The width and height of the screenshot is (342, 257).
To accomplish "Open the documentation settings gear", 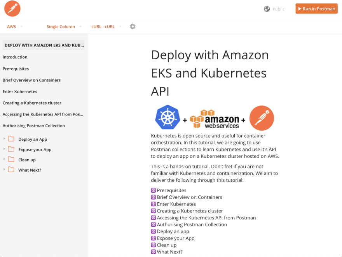I will click(x=133, y=26).
